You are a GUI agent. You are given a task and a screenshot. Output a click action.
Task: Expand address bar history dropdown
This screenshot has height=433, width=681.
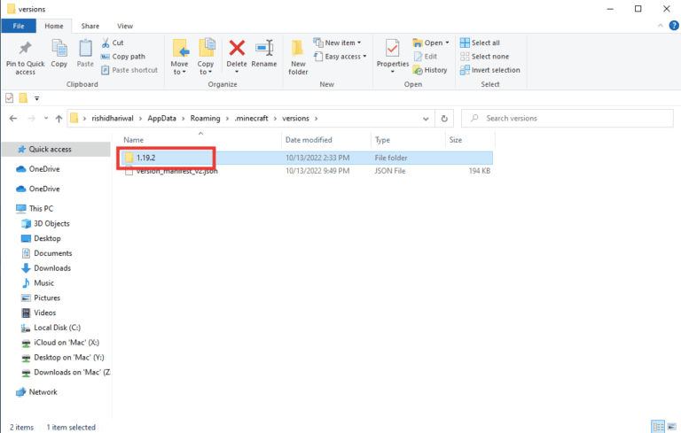426,119
